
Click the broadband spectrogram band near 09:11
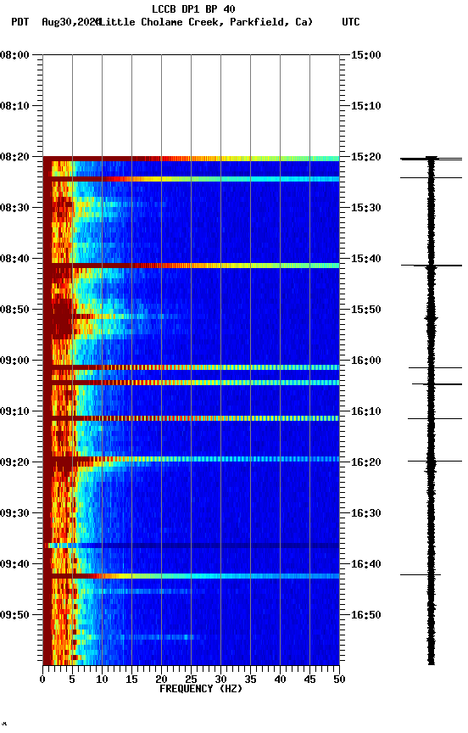click(191, 418)
